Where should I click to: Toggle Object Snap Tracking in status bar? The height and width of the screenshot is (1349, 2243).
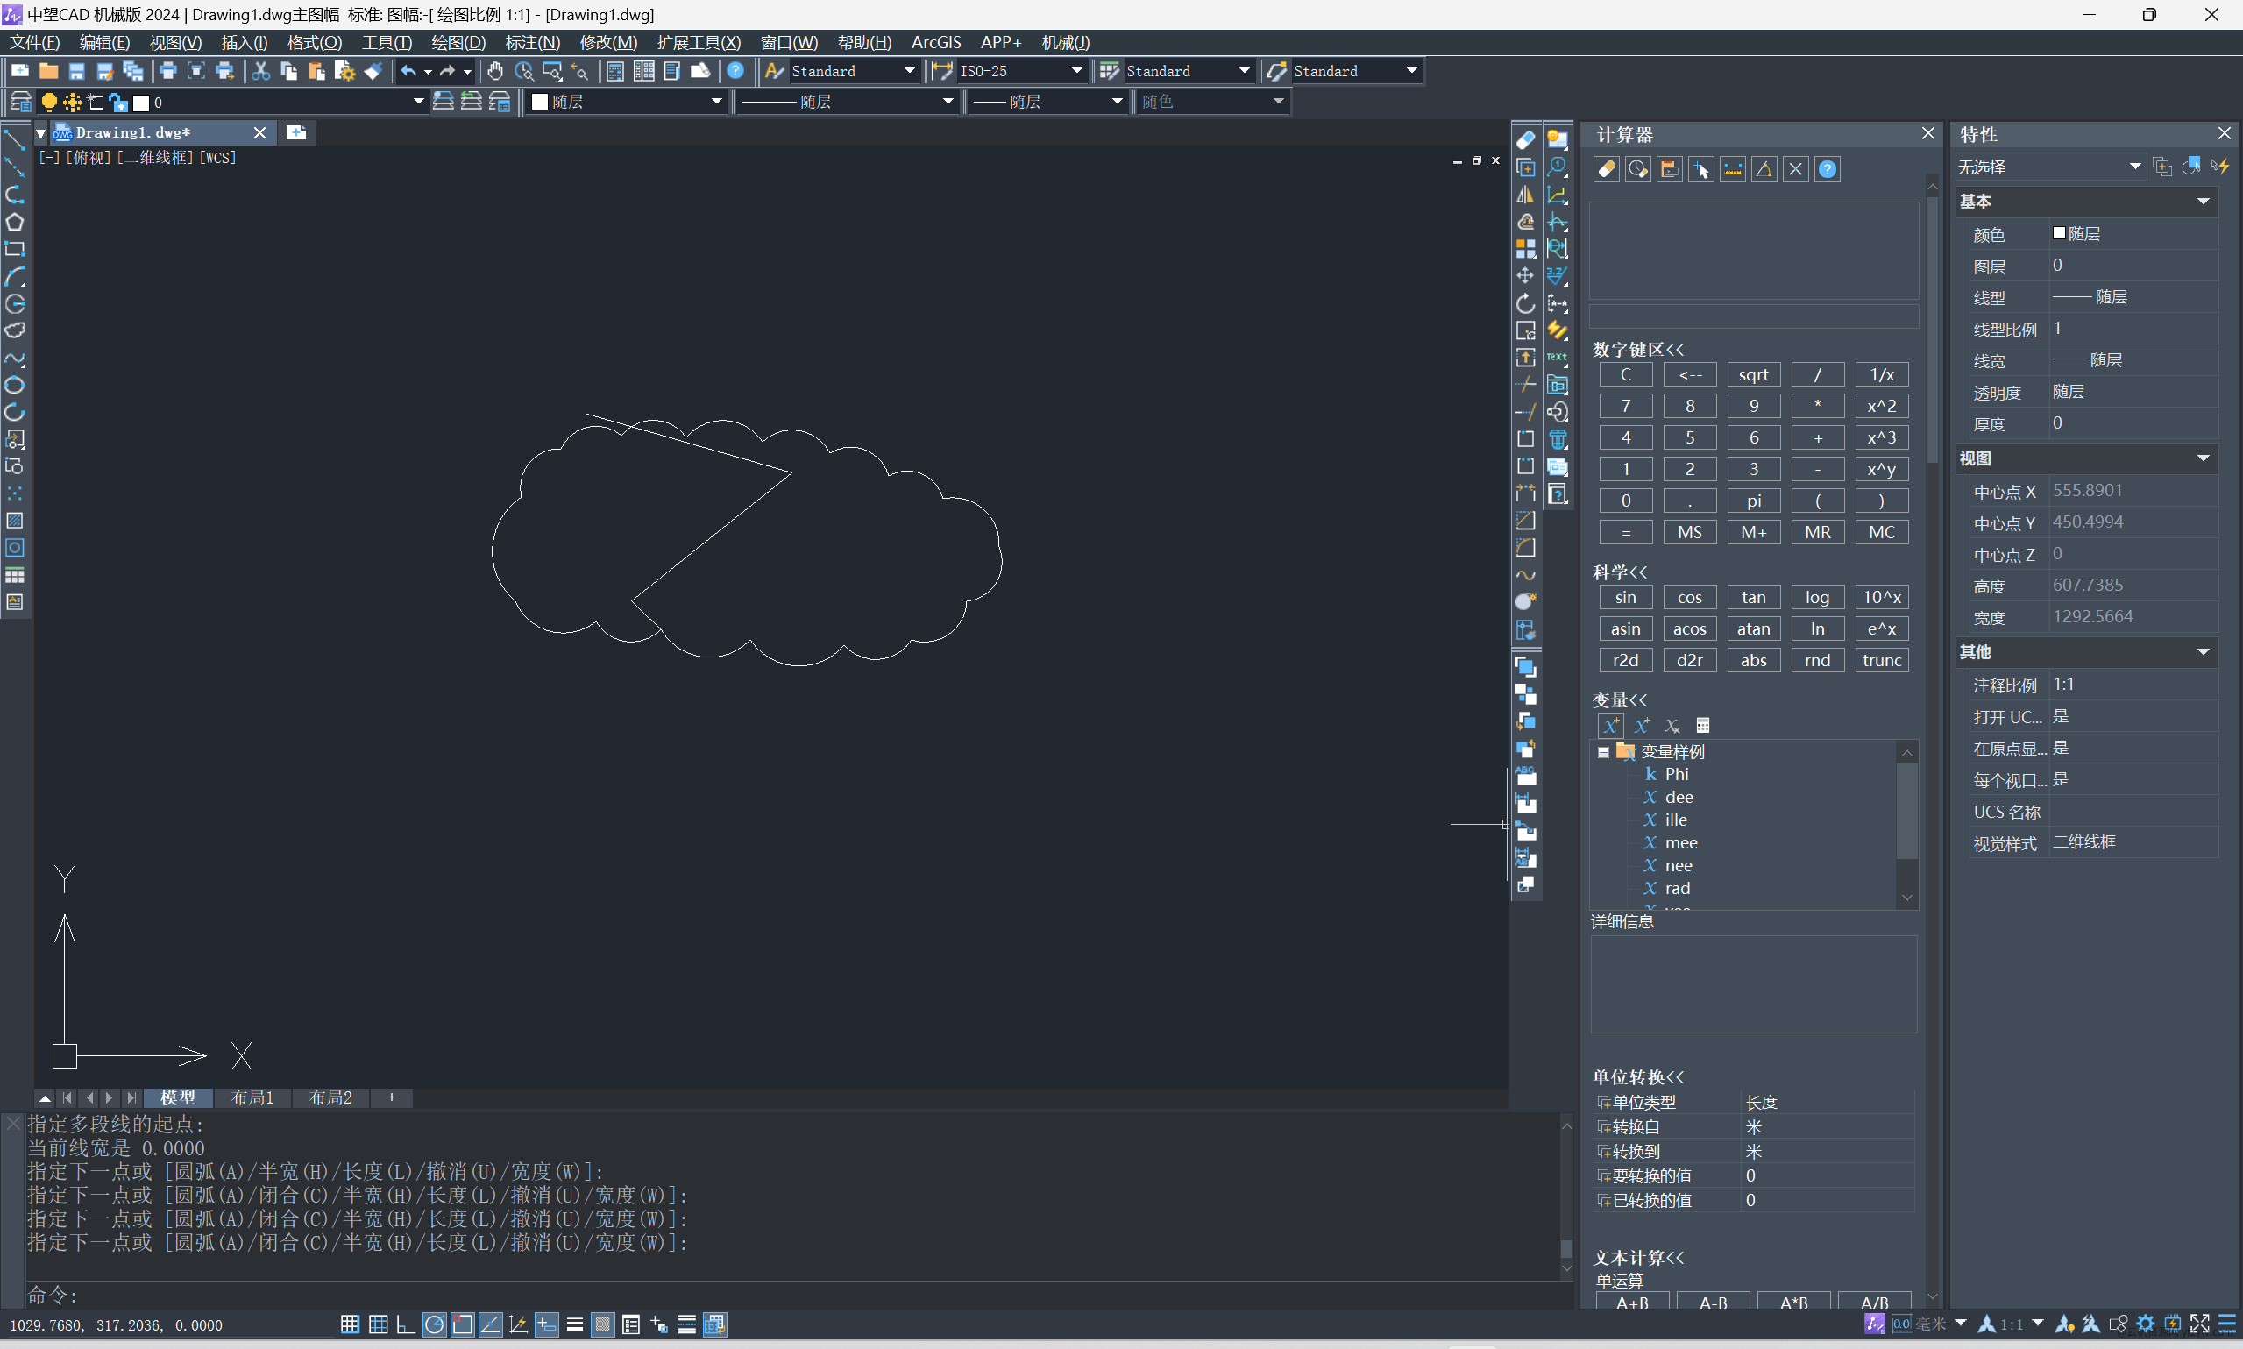pos(491,1324)
